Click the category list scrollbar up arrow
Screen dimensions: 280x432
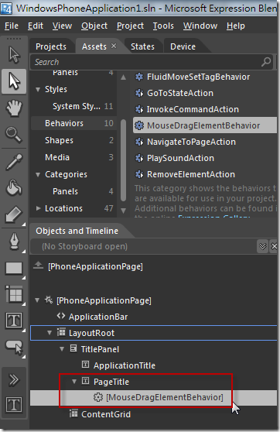tap(123, 77)
